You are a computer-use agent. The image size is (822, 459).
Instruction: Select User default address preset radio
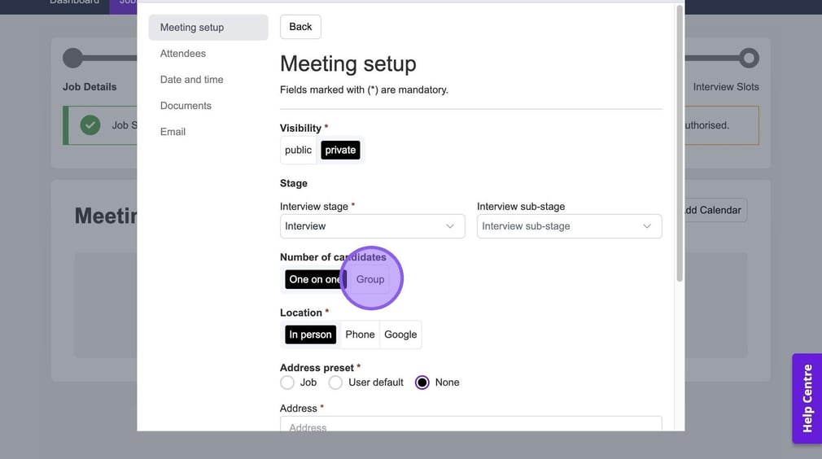335,382
